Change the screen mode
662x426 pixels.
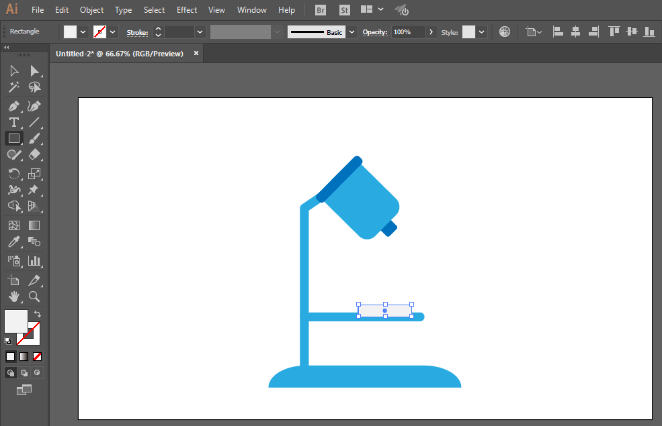click(24, 390)
